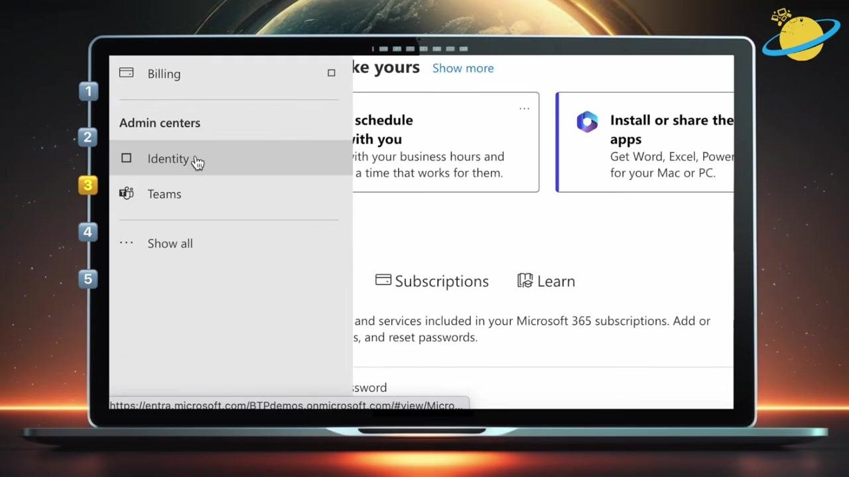
Task: Click the Show more link
Action: 463,68
